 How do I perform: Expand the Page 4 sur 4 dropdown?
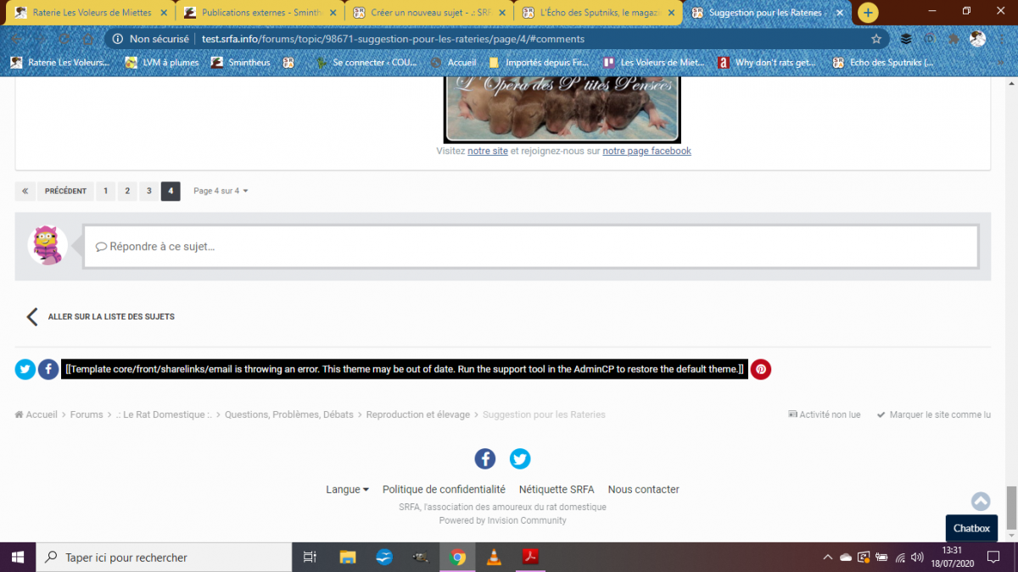click(x=221, y=192)
